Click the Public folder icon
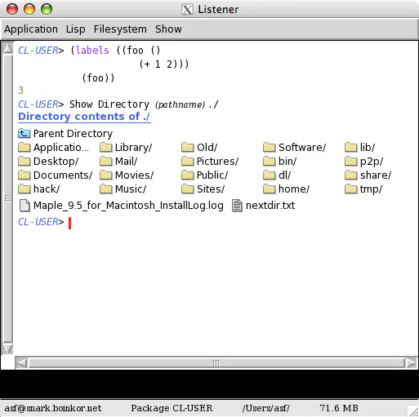Screen dimensions: 419x417 [187, 175]
